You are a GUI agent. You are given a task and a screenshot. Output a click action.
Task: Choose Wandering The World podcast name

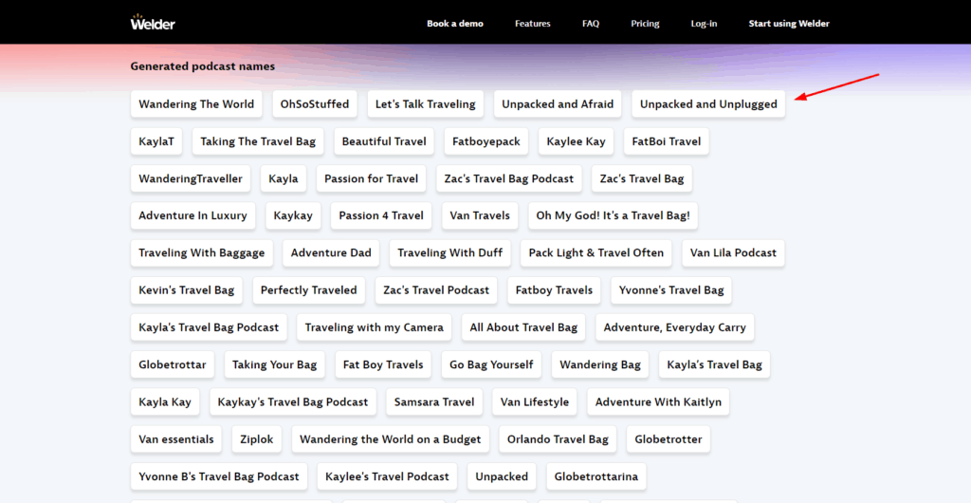coord(196,104)
